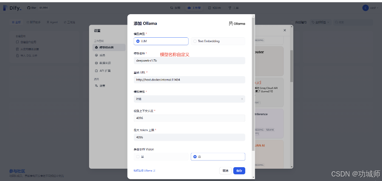Click the 保存 (Save) button
The height and width of the screenshot is (181, 382).
[x=239, y=171]
